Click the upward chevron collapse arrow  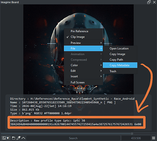tap(24, 138)
